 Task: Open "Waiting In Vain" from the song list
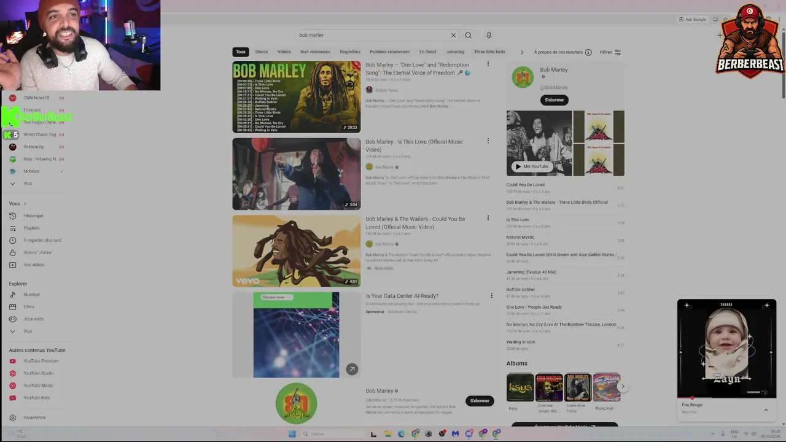[521, 342]
